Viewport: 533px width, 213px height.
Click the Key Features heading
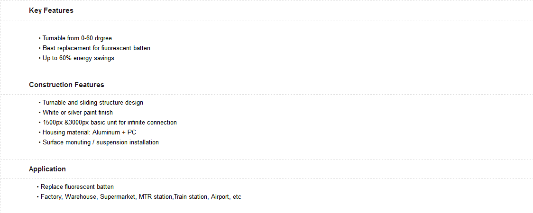(51, 10)
